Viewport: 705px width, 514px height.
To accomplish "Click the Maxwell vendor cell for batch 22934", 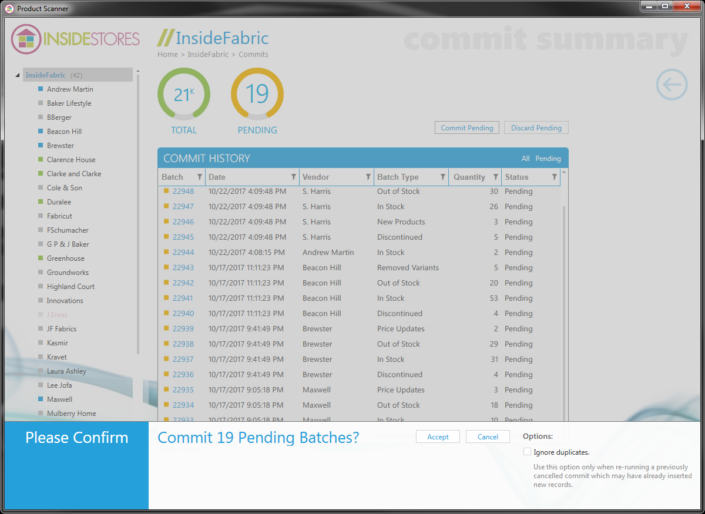I will tap(317, 405).
